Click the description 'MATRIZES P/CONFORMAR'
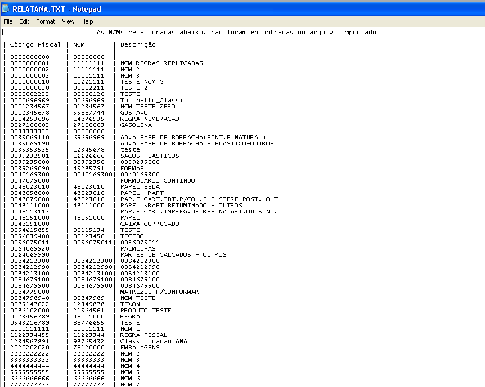This screenshot has height=387, width=485. 160,292
